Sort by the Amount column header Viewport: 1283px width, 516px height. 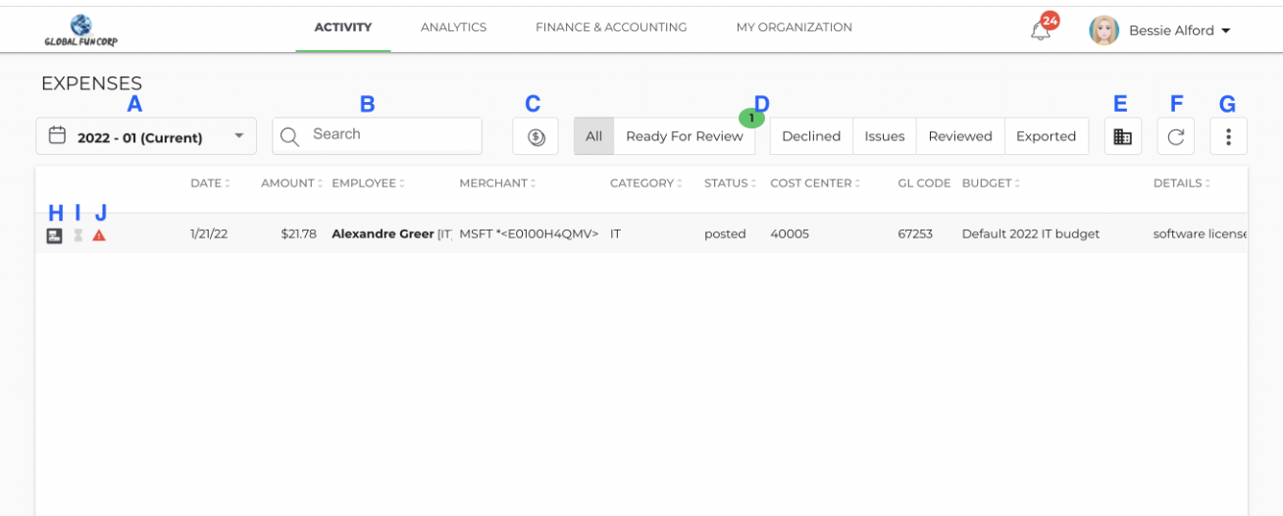click(287, 183)
